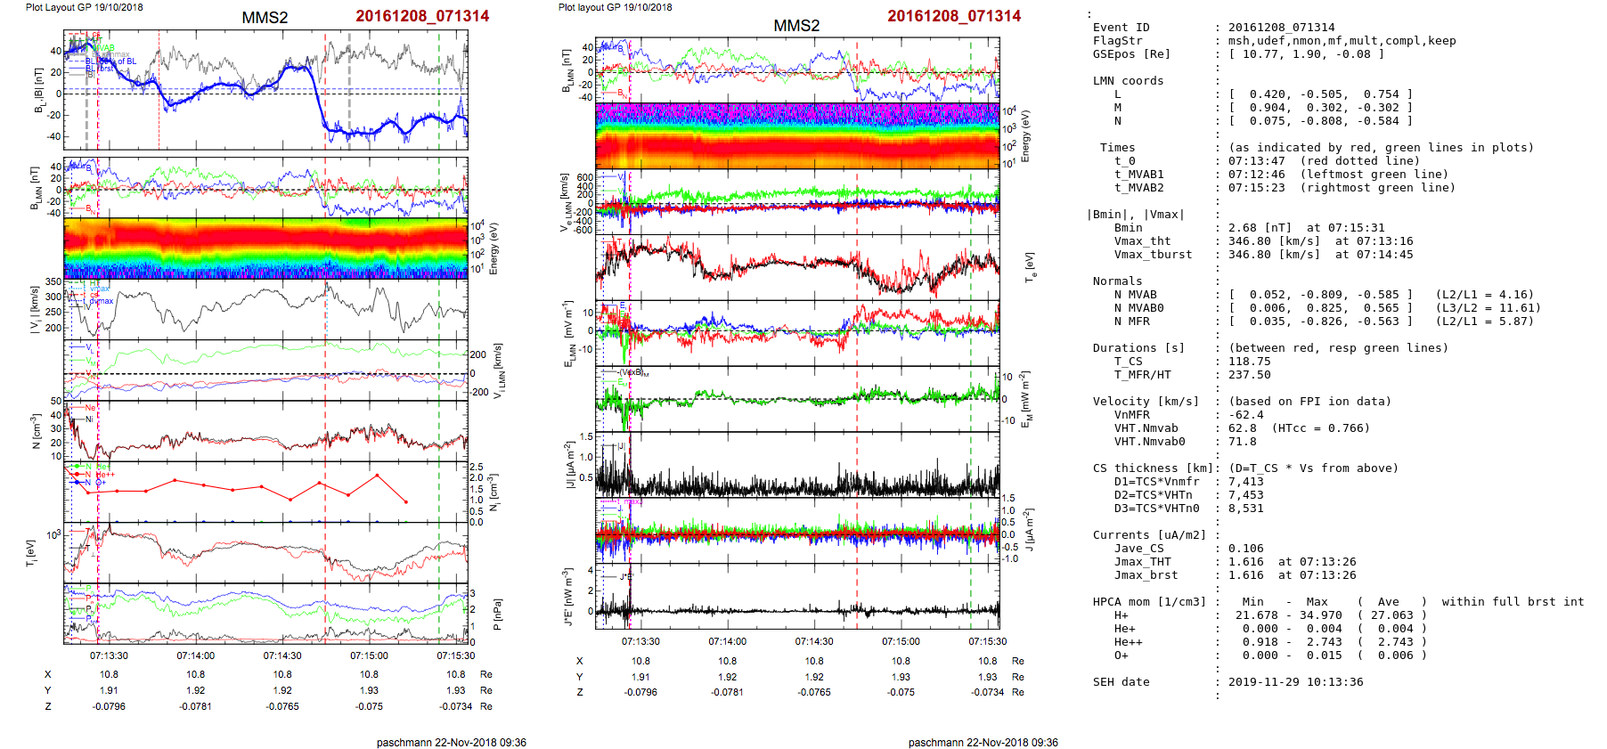Viewport: 1607px width, 749px height.
Task: Click the 07:15:00 time tick under right plot
Action: tap(901, 641)
